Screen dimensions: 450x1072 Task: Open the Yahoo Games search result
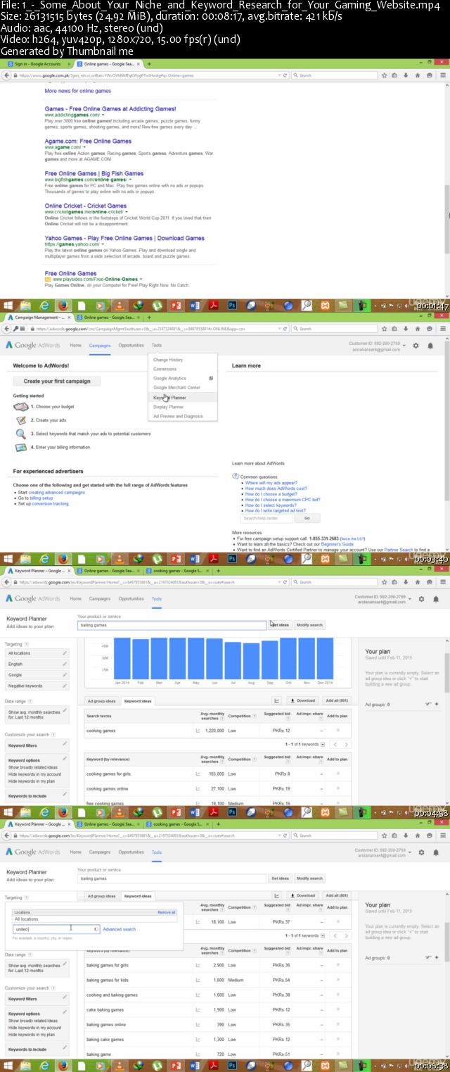click(124, 238)
